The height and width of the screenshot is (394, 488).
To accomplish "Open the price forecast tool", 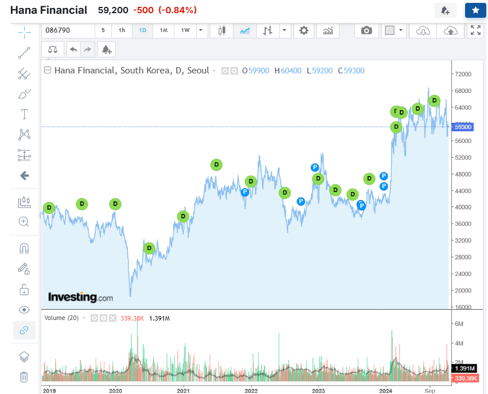I will (x=24, y=202).
